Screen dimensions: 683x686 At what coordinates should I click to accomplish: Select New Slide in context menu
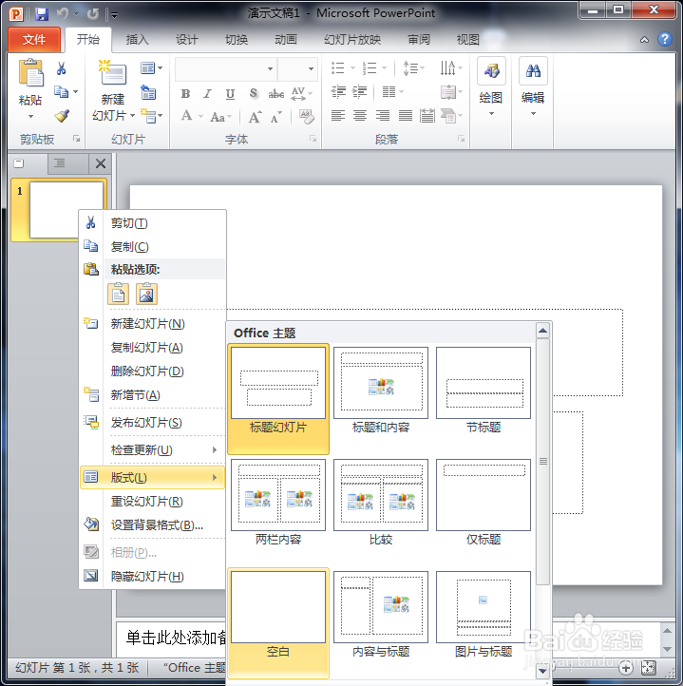(x=153, y=324)
